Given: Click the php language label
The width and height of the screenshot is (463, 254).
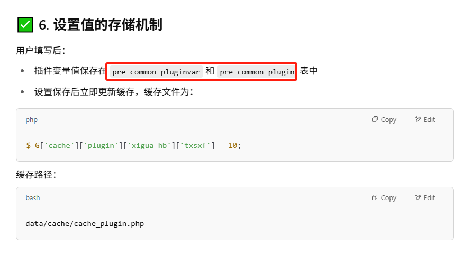Looking at the screenshot, I should [31, 120].
